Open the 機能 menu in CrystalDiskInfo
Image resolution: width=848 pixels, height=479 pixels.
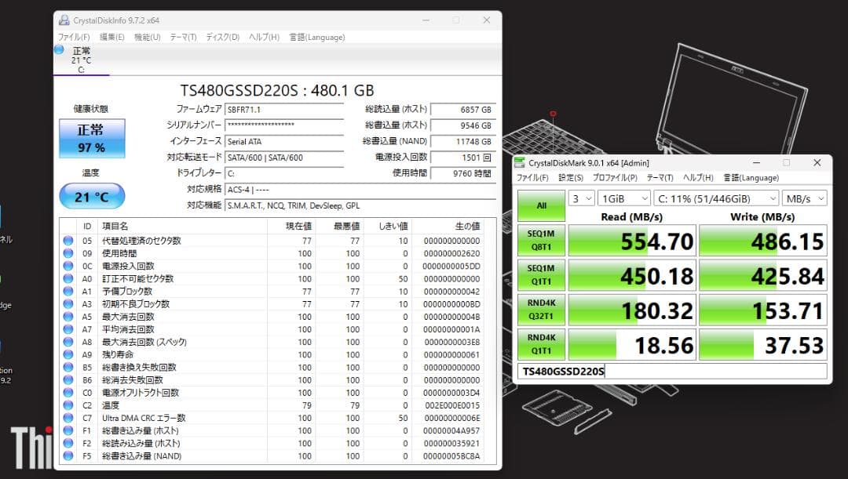coord(147,37)
